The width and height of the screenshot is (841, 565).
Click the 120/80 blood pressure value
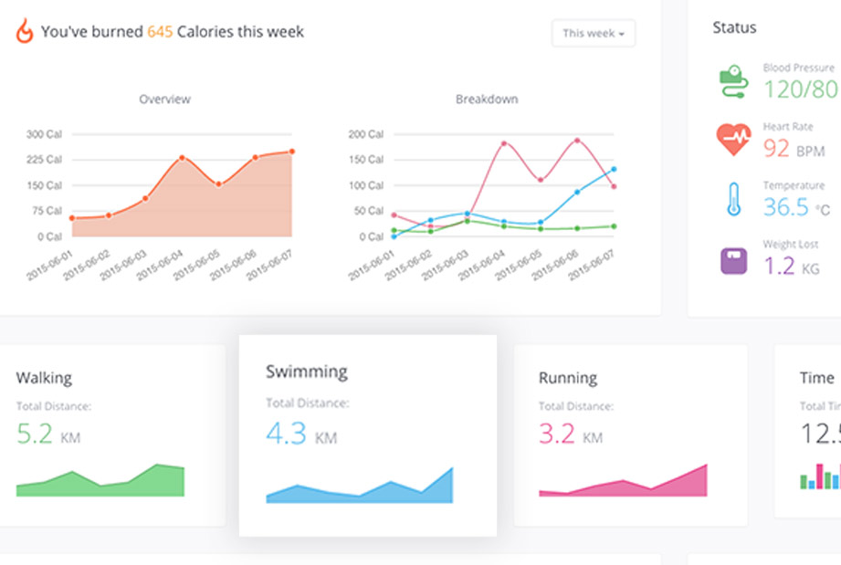802,89
